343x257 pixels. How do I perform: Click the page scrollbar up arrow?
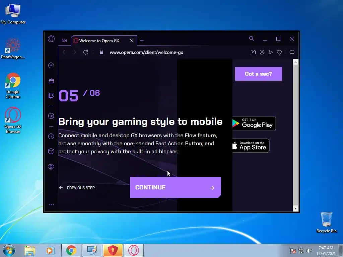coord(295,62)
